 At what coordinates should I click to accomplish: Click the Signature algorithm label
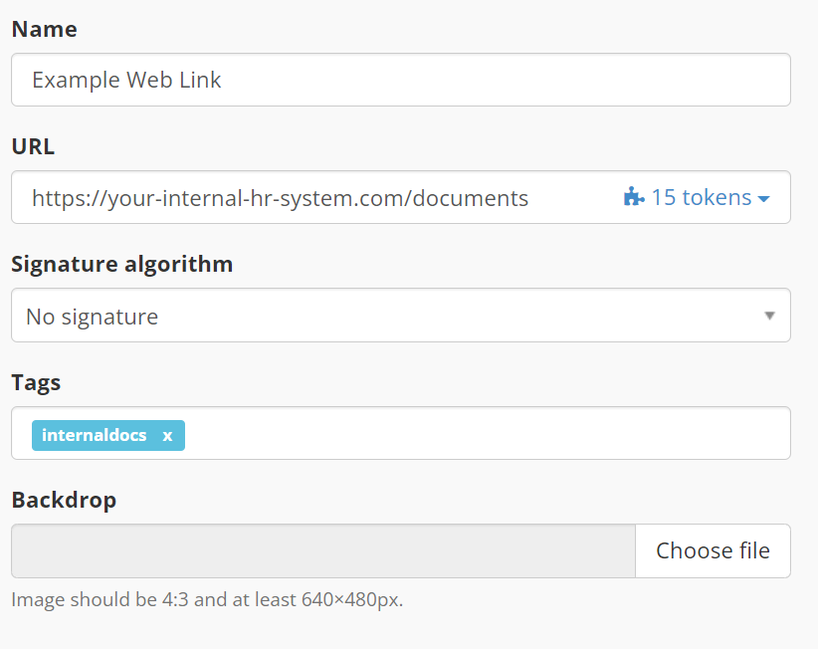tap(122, 264)
